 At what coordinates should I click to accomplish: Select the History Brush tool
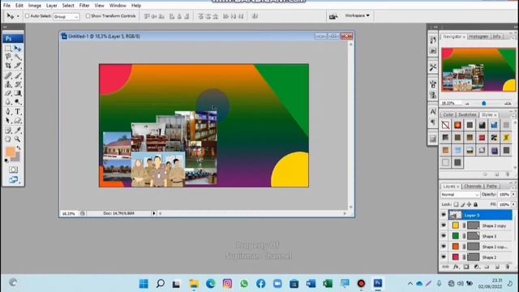pyautogui.click(x=18, y=84)
